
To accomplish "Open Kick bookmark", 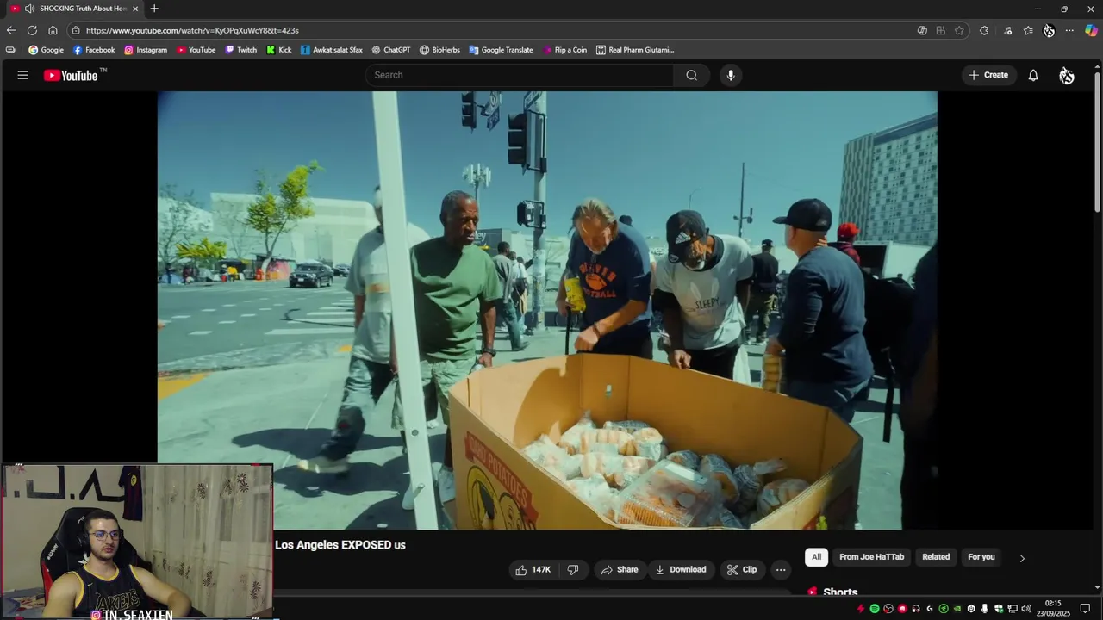I will click(x=279, y=50).
